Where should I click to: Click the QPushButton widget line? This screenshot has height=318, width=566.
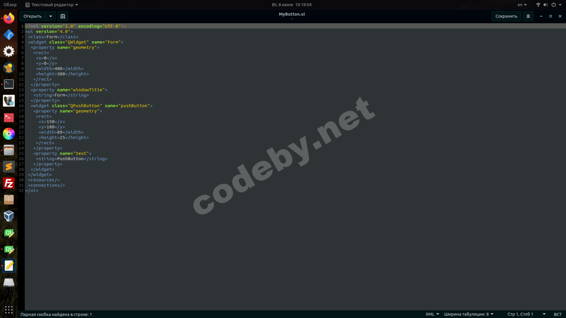[92, 106]
